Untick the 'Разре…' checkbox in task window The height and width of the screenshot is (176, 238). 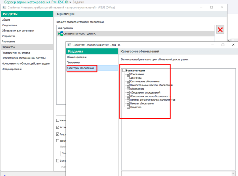(x=58, y=134)
